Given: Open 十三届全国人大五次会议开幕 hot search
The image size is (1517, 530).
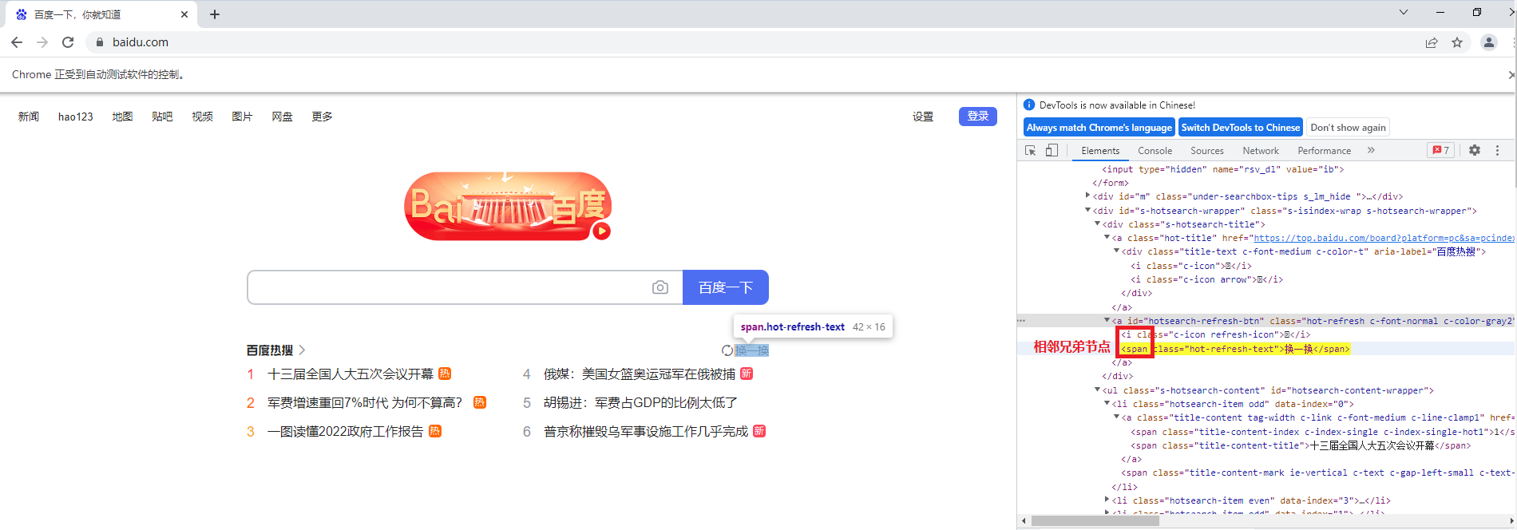Looking at the screenshot, I should tap(351, 374).
